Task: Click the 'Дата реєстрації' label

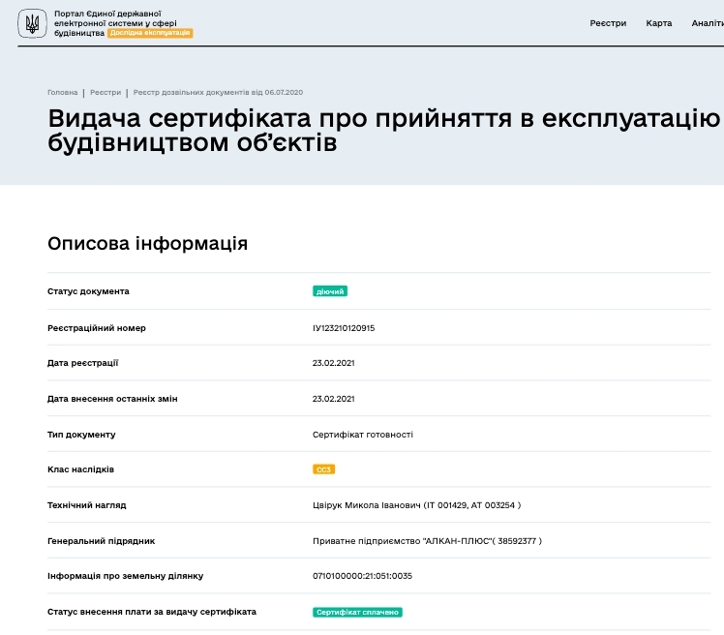Action: click(82, 363)
